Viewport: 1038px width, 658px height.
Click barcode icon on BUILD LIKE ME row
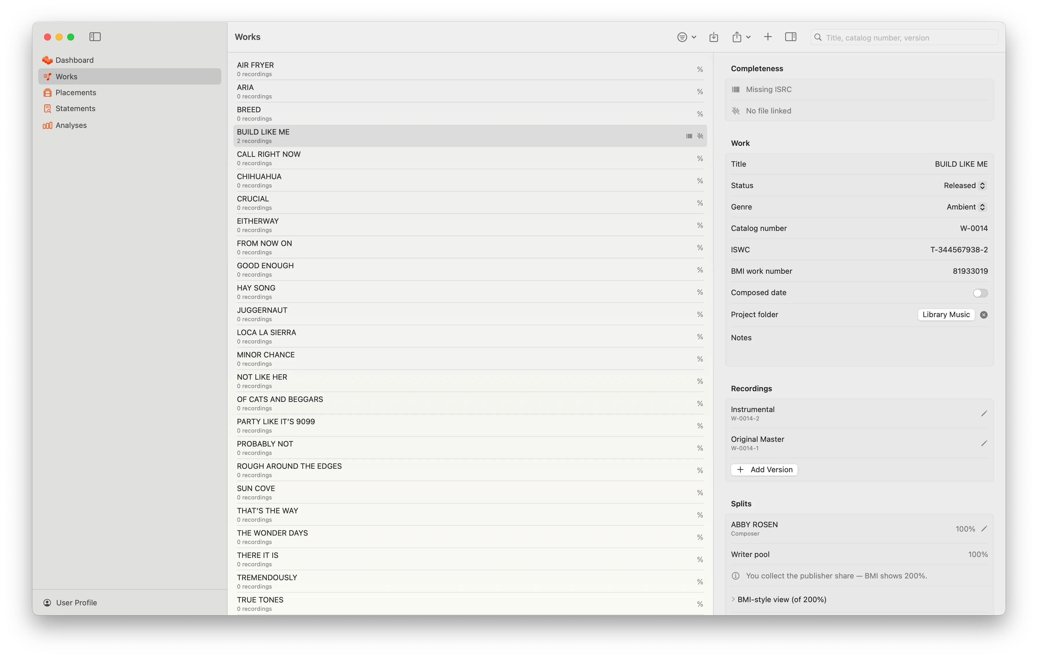tap(689, 136)
